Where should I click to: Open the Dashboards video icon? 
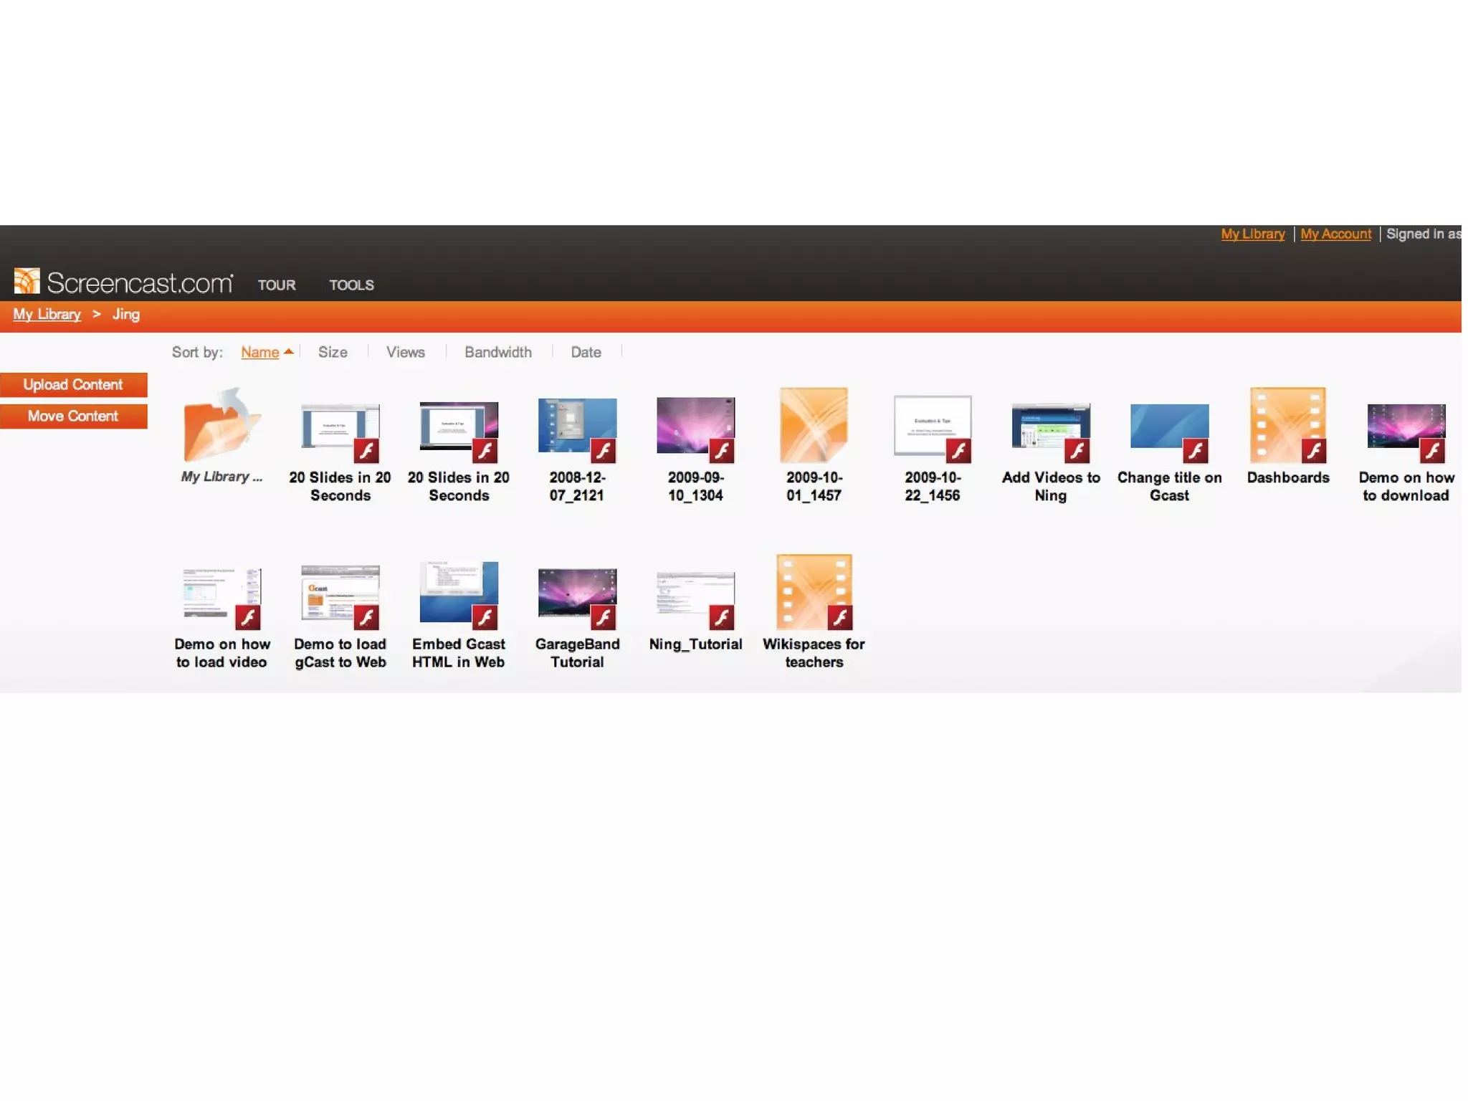(x=1287, y=426)
